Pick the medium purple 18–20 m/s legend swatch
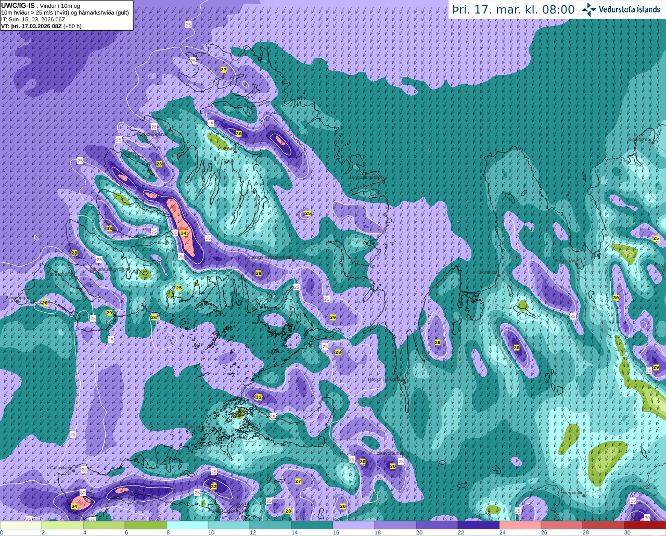Image resolution: width=666 pixels, height=536 pixels. pos(395,526)
